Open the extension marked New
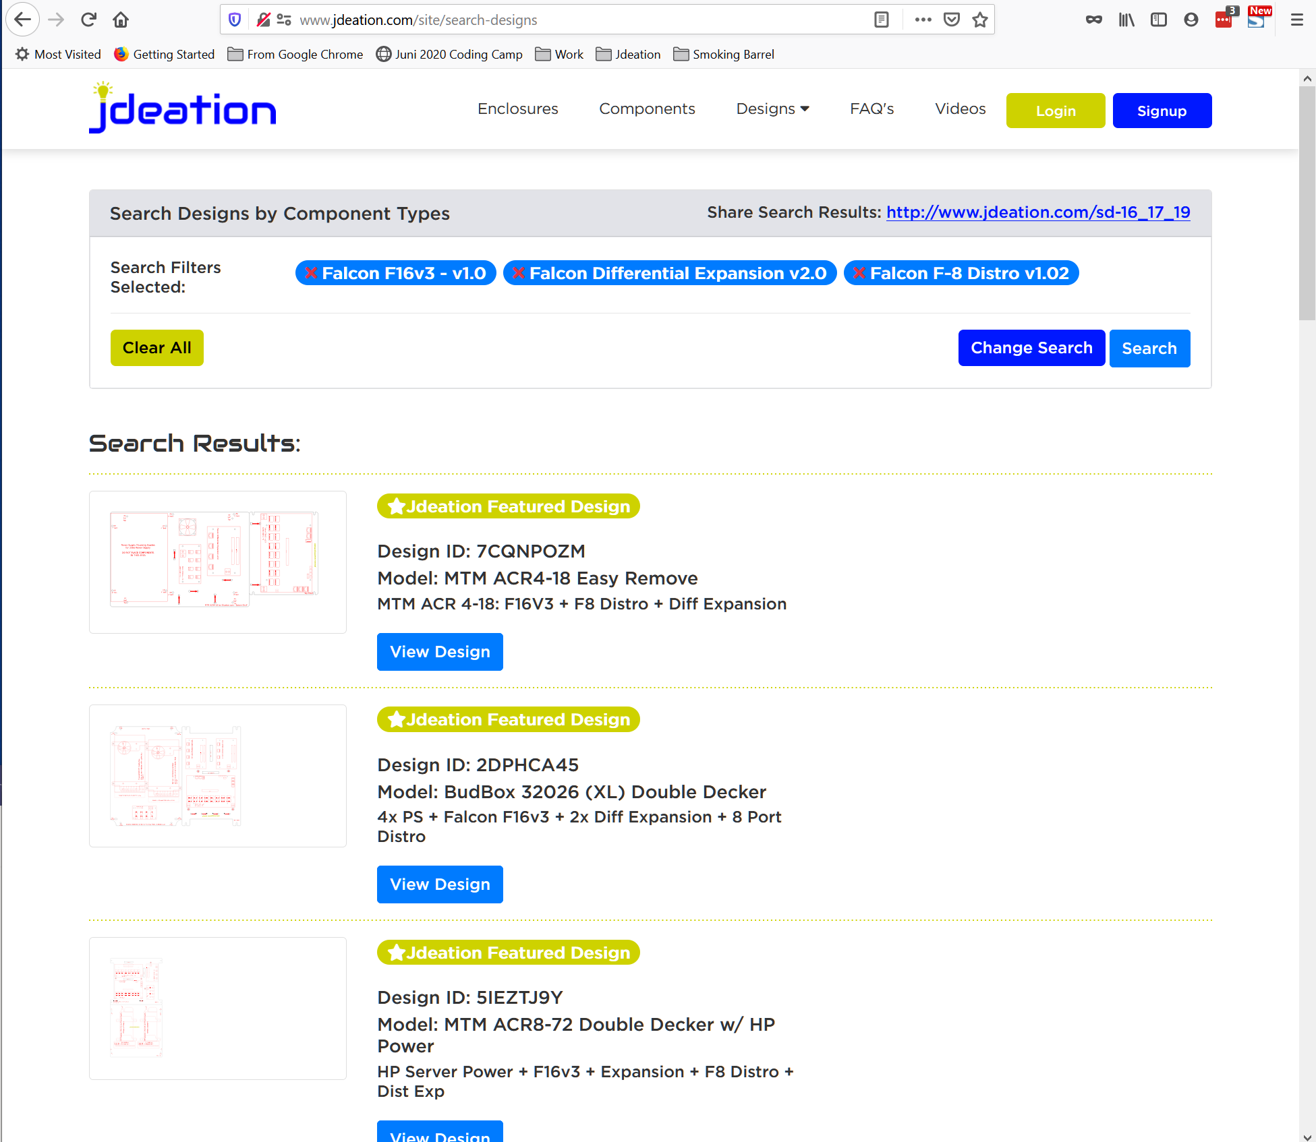Viewport: 1316px width, 1142px height. pyautogui.click(x=1257, y=18)
